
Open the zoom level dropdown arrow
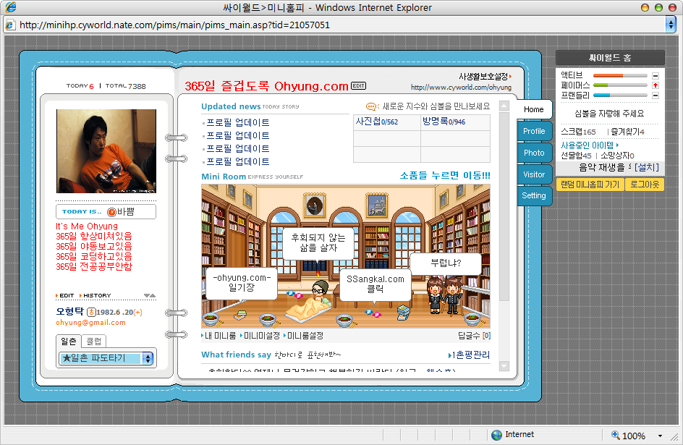pyautogui.click(x=660, y=436)
